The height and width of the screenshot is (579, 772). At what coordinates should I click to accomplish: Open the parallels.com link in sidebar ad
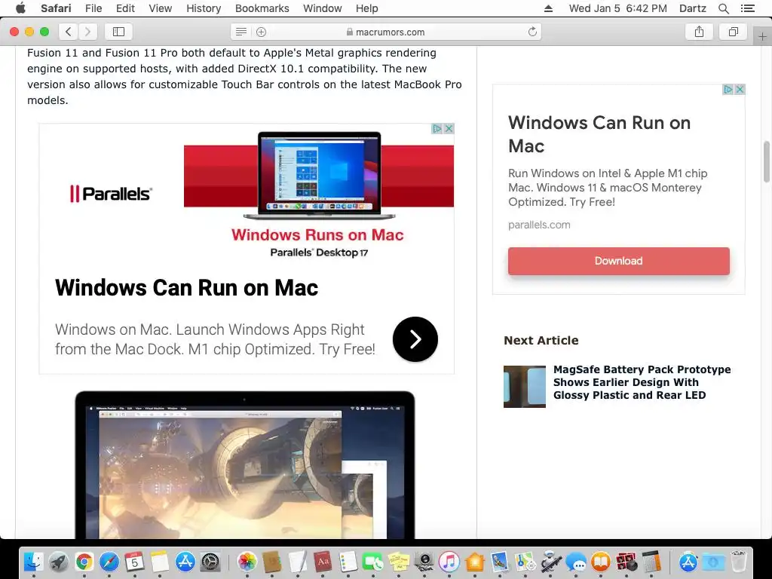tap(539, 225)
